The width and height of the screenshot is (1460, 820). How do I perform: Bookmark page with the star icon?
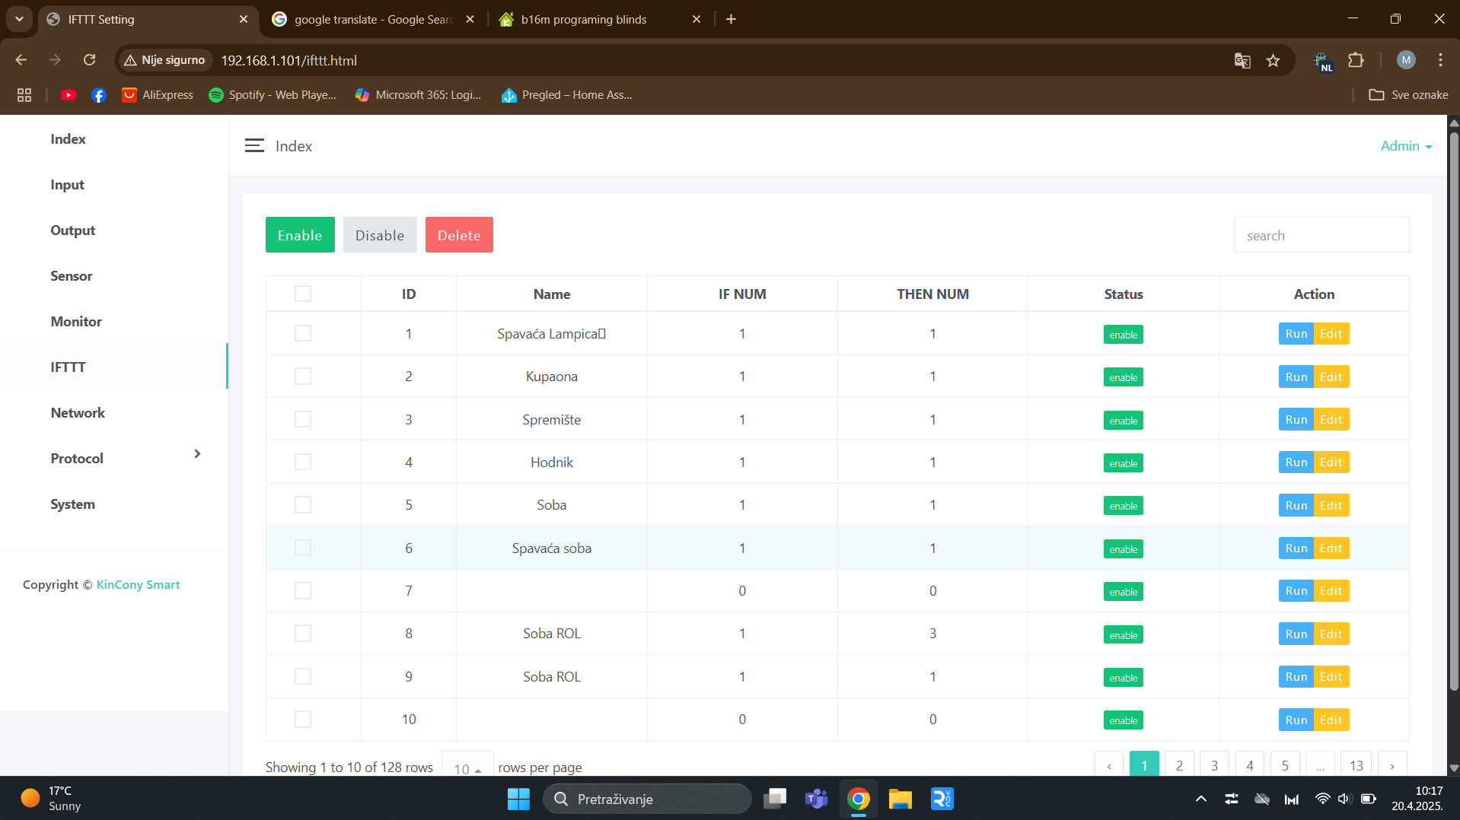click(1273, 61)
